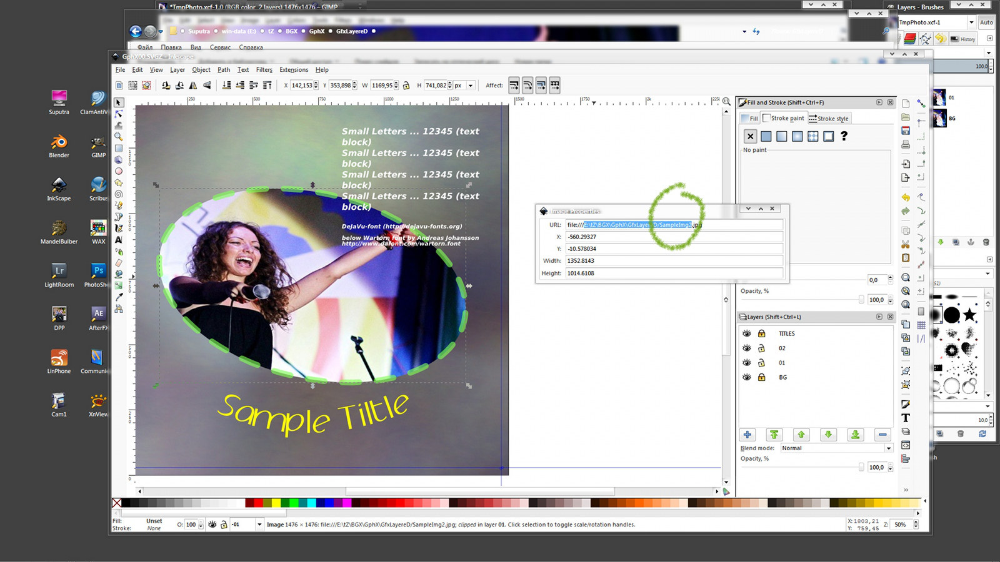
Task: Pick a red swatch from the bottom palette
Action: point(257,503)
